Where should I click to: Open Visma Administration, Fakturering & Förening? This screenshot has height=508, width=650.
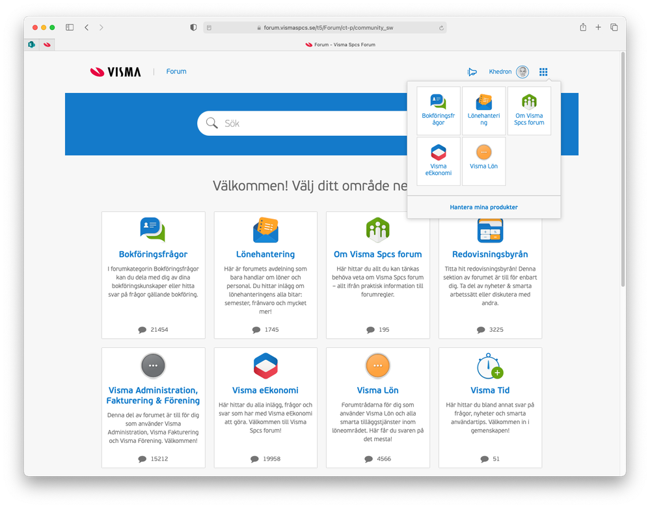tap(154, 395)
